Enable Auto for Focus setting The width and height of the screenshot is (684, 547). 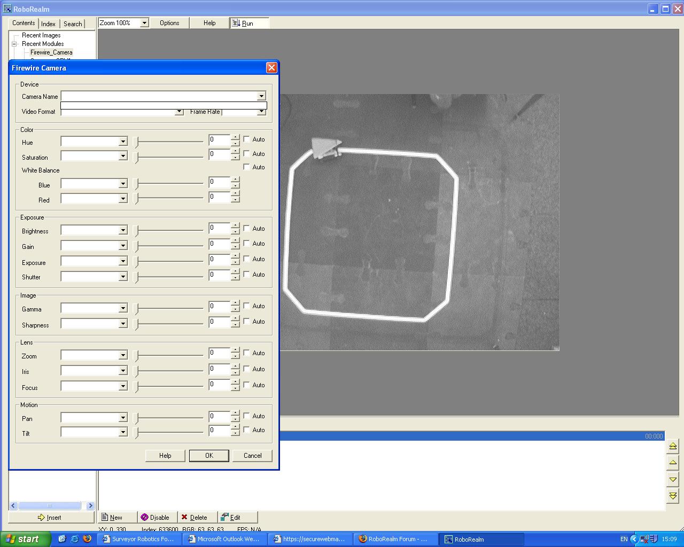pyautogui.click(x=247, y=385)
